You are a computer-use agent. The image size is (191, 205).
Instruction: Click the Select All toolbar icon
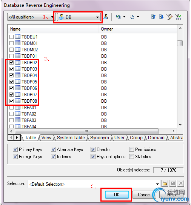(x=118, y=17)
